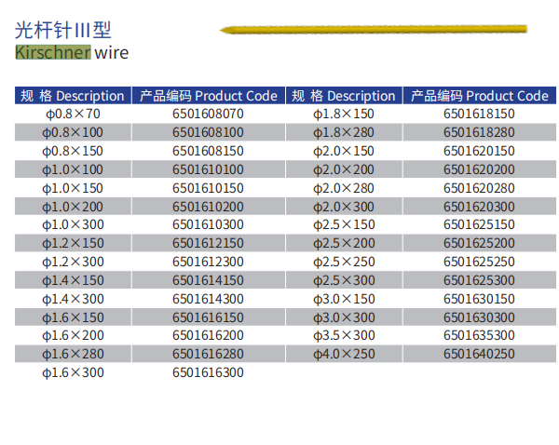This screenshot has height=445, width=559.
Task: Click the description ф2.0×150
Action: point(344,151)
